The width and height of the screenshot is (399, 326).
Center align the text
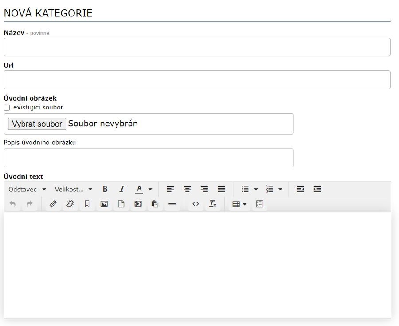pos(188,189)
